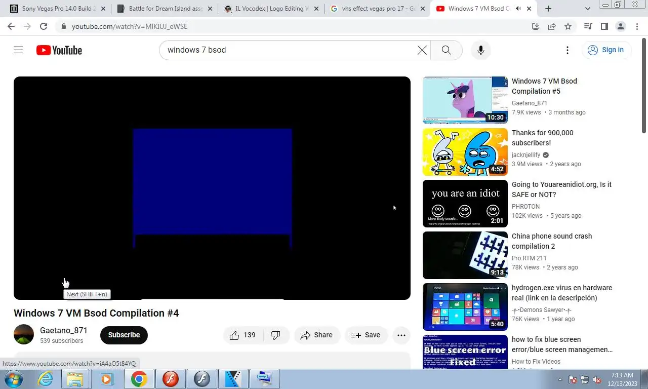
Task: Open 'how to fix blue screen error' title
Action: pyautogui.click(x=562, y=344)
